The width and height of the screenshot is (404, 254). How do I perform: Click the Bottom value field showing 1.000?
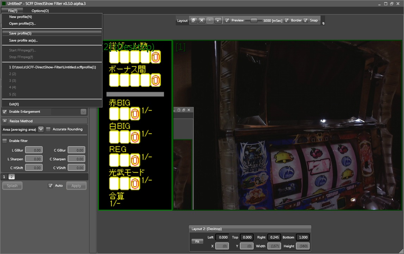pos(303,237)
